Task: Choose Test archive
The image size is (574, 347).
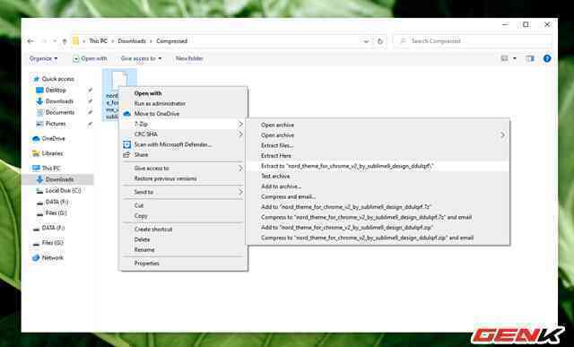Action: click(x=378, y=177)
